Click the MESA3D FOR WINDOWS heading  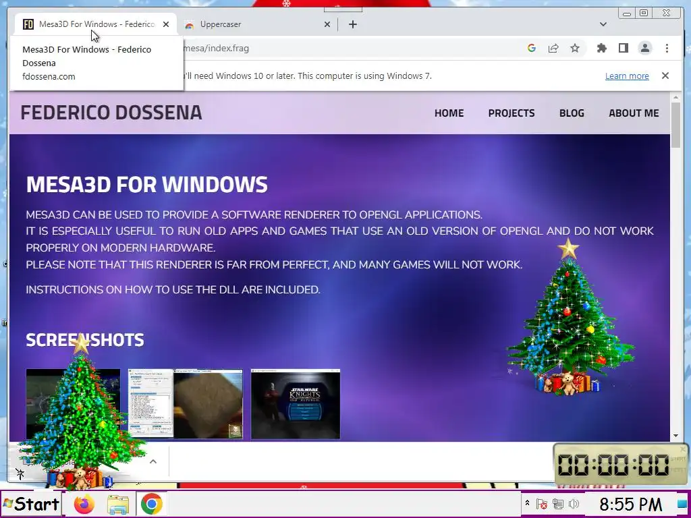click(x=146, y=185)
